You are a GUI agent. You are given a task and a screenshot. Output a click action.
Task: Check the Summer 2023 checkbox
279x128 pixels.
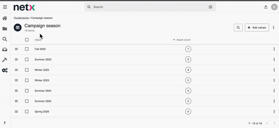[x=27, y=59]
